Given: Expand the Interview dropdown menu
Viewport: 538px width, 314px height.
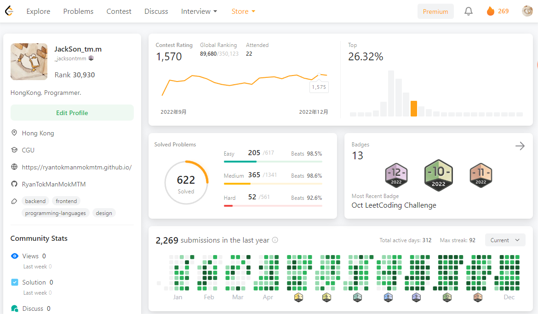Looking at the screenshot, I should click(199, 12).
